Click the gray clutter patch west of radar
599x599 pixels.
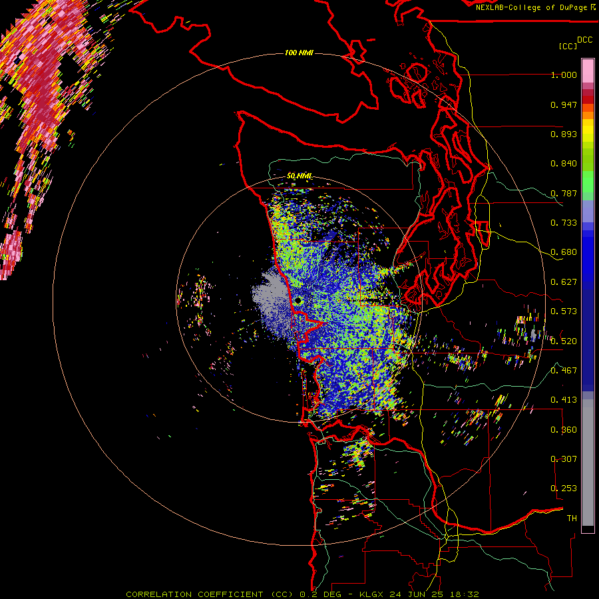[272, 301]
